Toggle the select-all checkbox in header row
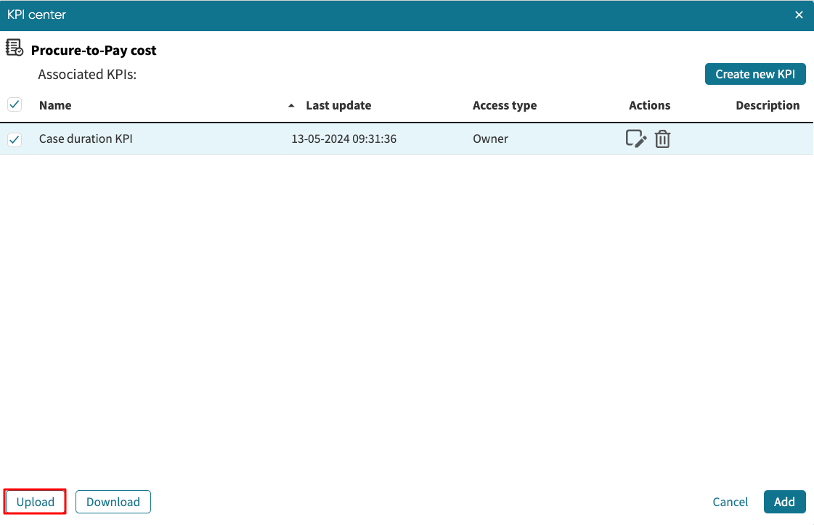The image size is (814, 525). pos(15,105)
